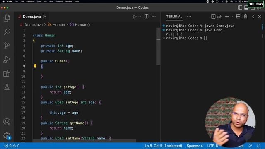Split the editor to the right
The image size is (265, 149).
coord(146,17)
